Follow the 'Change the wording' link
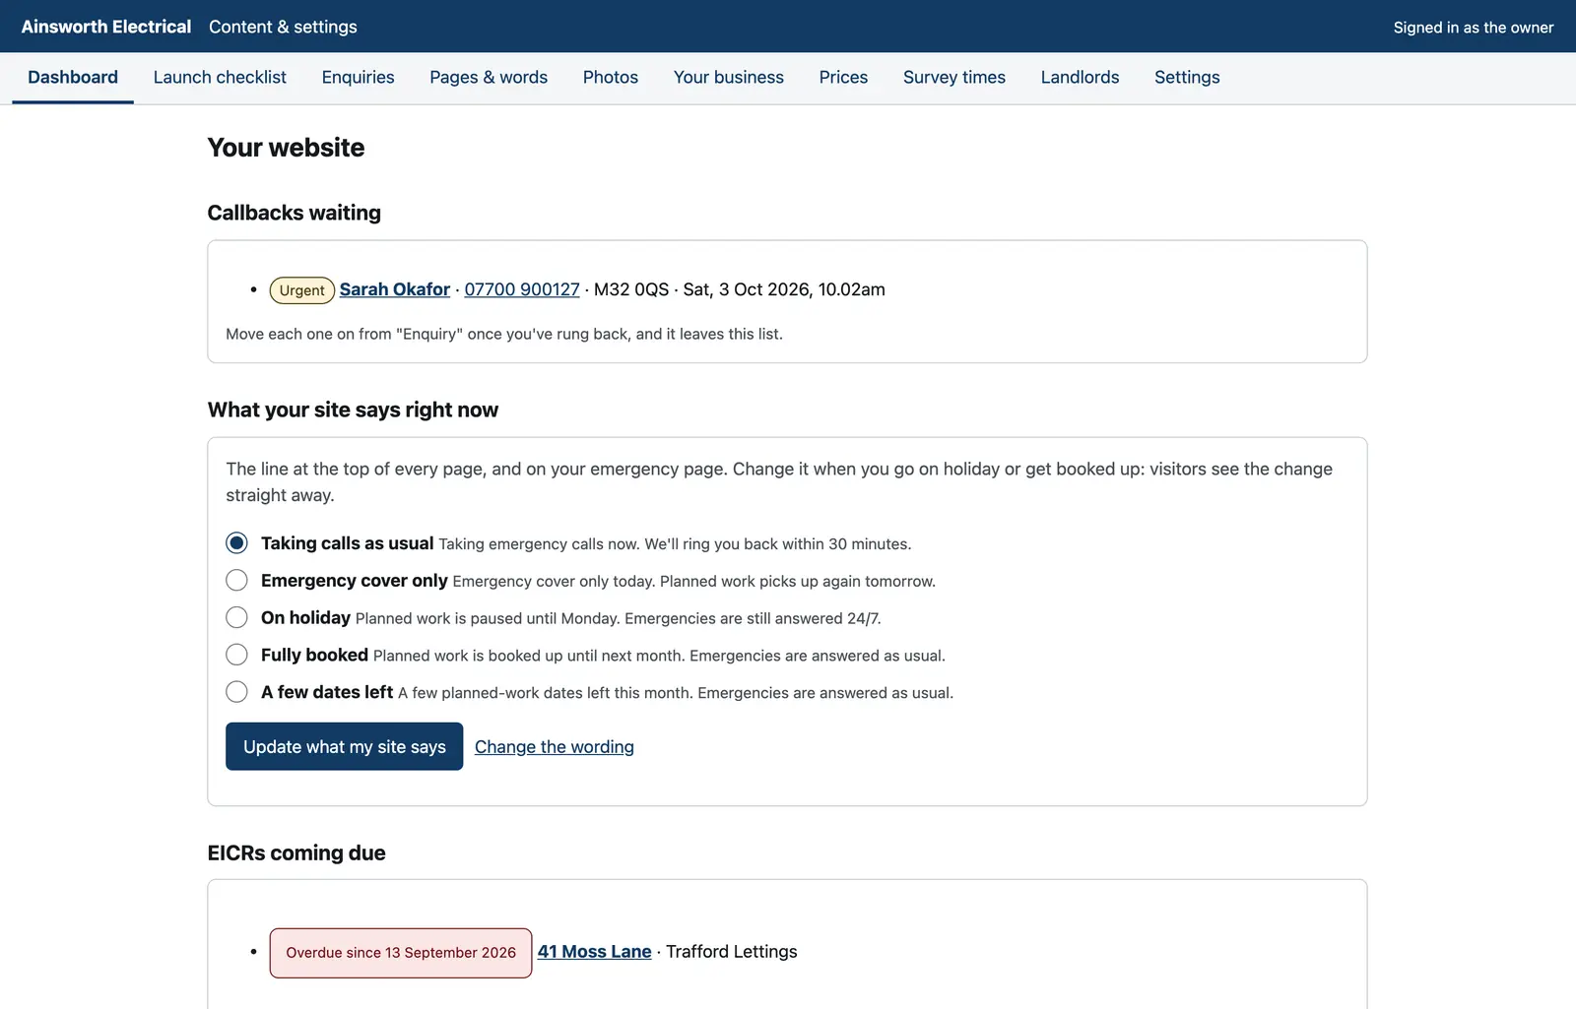Viewport: 1576px width, 1009px height. pos(555,746)
